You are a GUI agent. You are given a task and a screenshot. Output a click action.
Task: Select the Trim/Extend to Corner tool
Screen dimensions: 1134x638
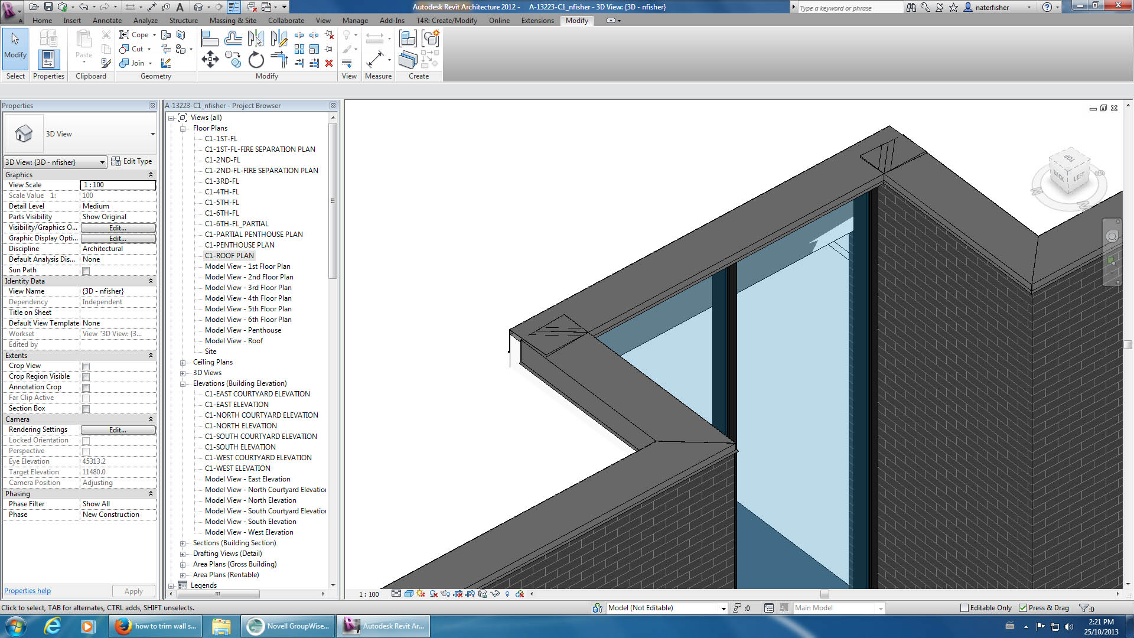click(279, 60)
